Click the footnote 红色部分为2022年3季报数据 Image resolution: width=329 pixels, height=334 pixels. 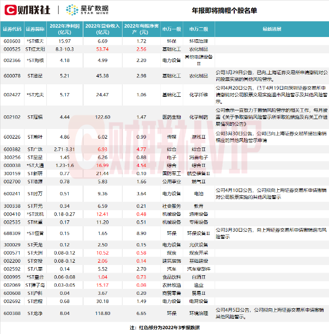point(169,327)
